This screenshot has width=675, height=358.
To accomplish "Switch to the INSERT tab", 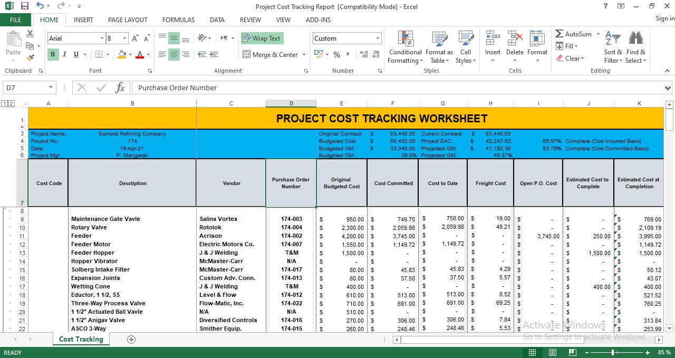I will coord(83,20).
